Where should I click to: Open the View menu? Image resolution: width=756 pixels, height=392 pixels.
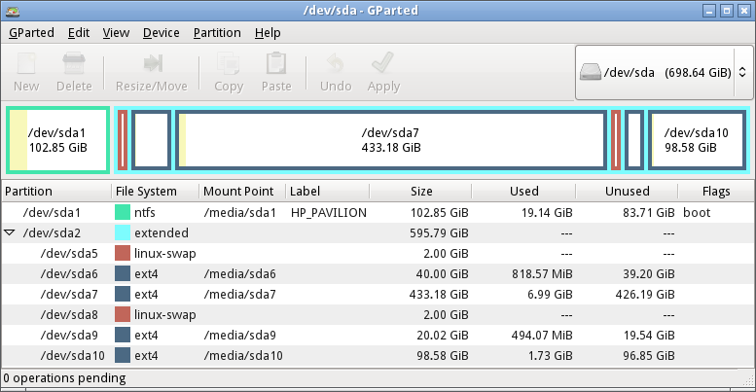[x=116, y=33]
